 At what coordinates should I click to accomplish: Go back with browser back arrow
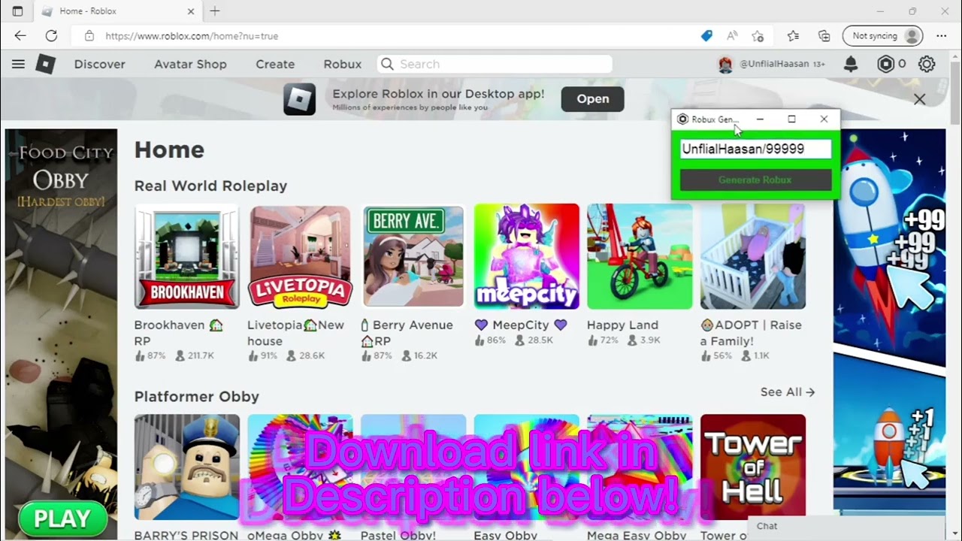[20, 35]
